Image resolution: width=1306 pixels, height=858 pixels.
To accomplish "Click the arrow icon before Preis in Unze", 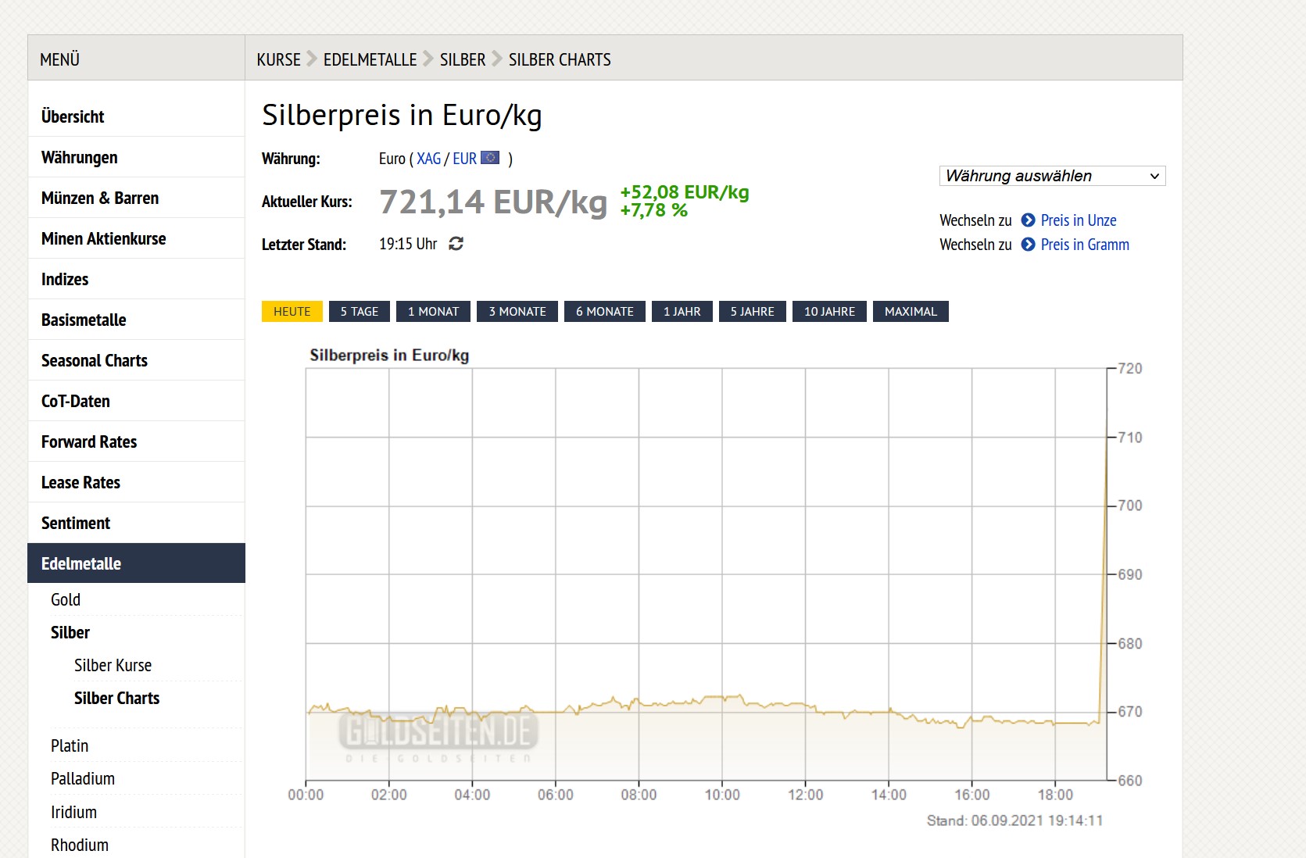I will pos(1028,220).
